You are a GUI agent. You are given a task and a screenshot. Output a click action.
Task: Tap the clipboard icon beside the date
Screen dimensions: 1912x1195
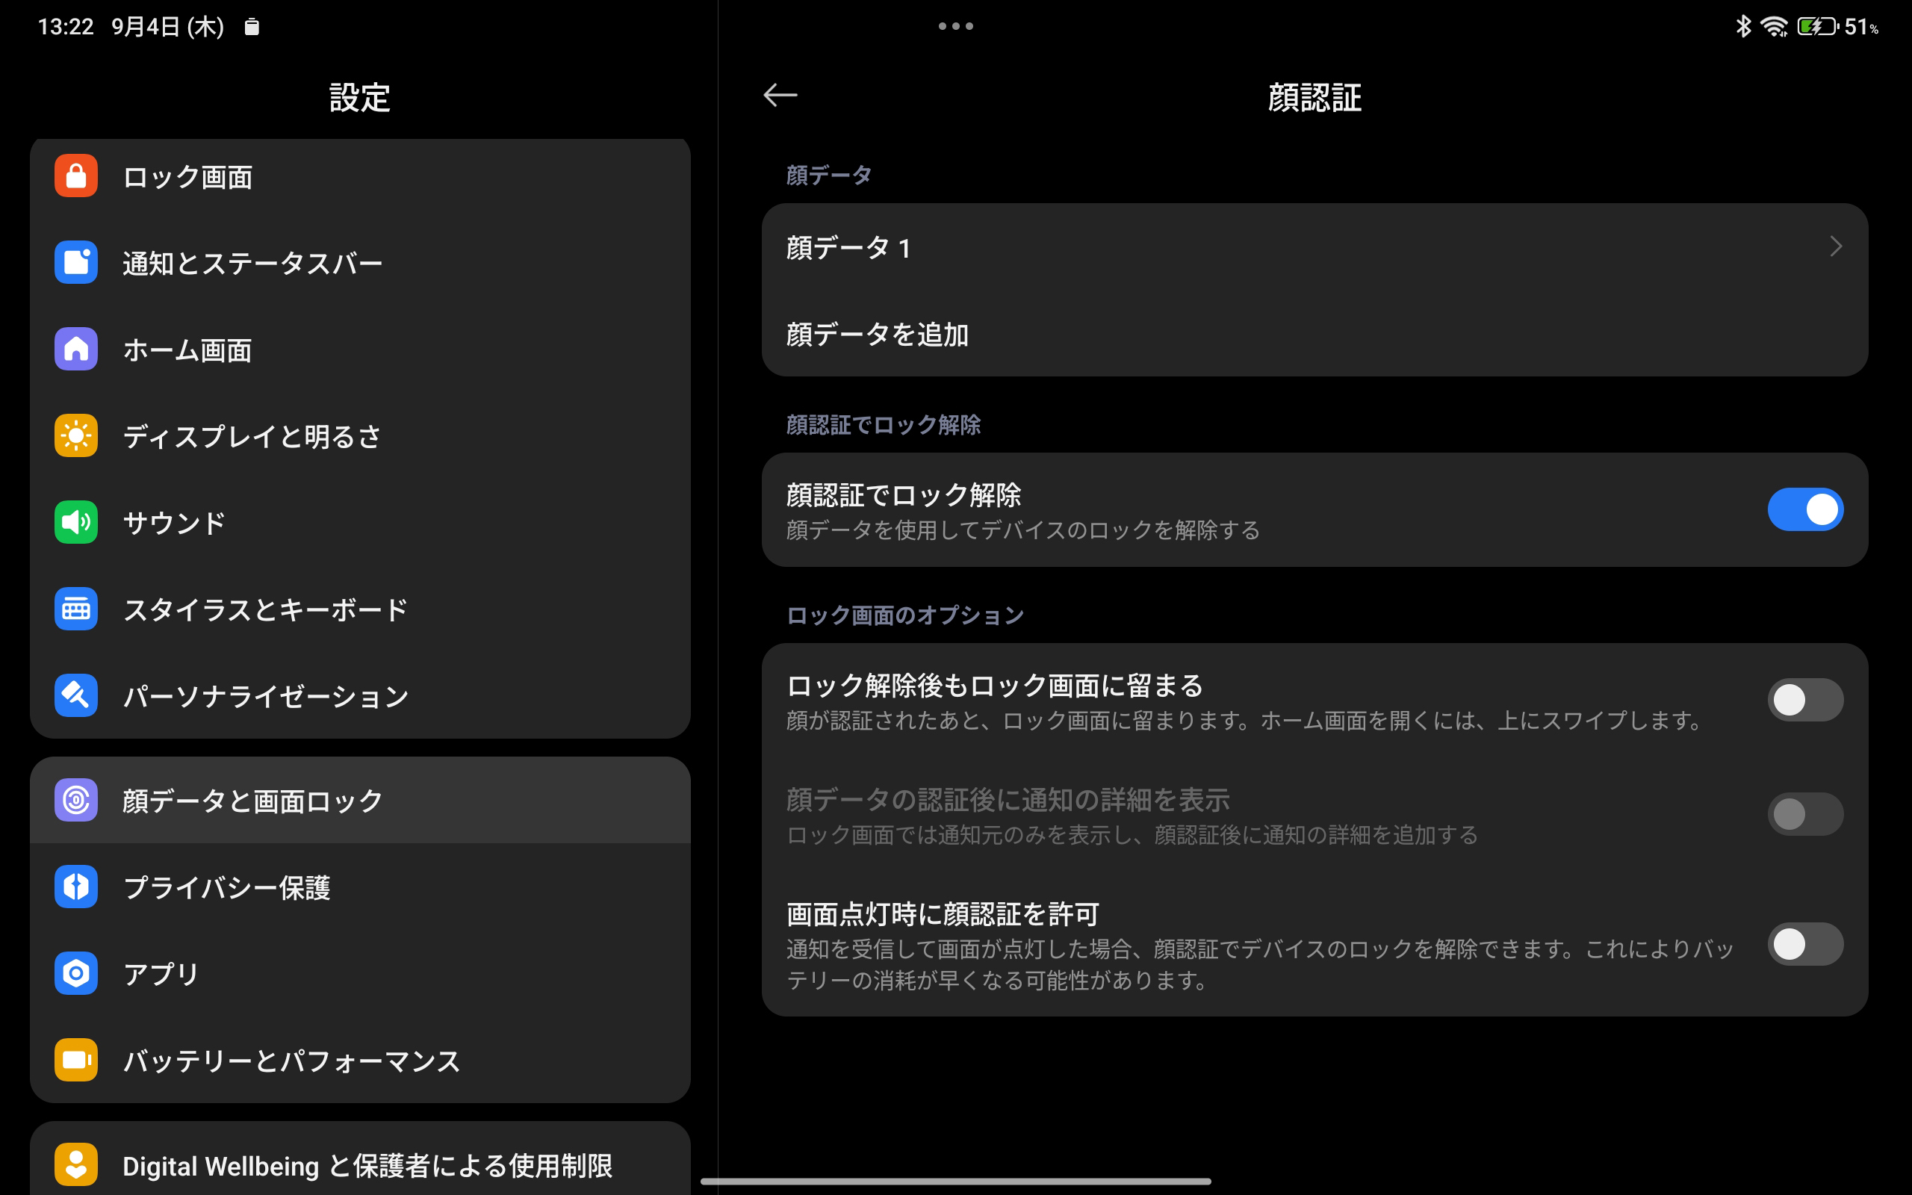click(x=251, y=27)
